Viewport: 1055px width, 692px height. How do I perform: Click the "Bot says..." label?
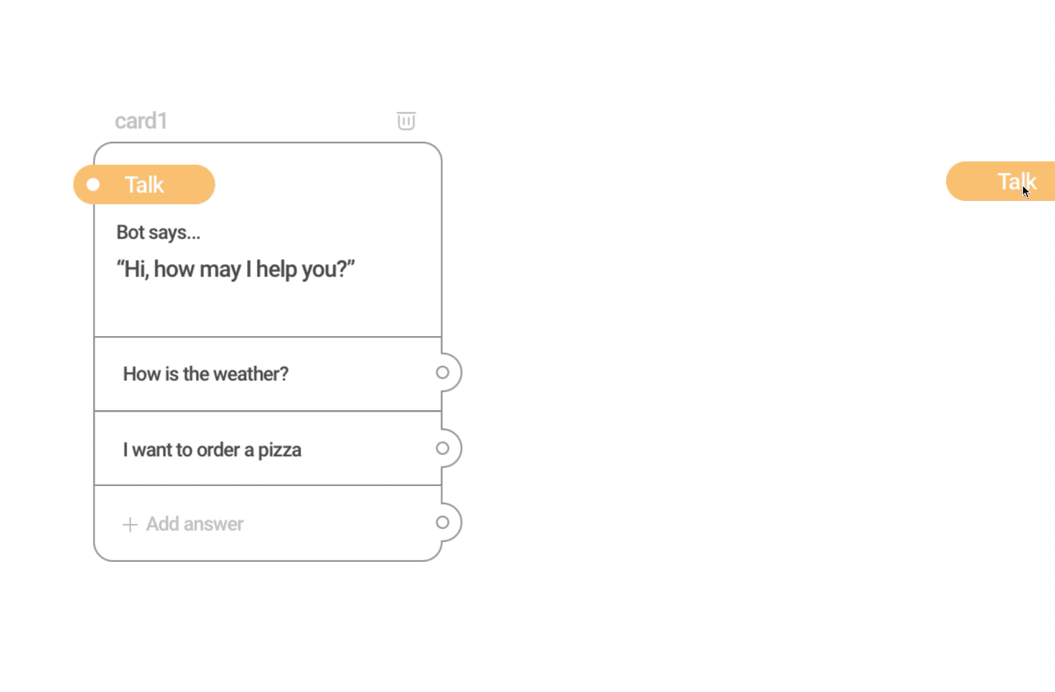pos(158,232)
